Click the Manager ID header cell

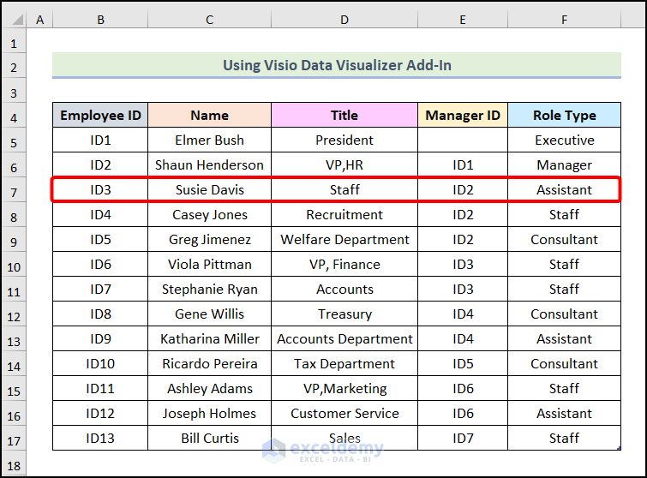463,116
